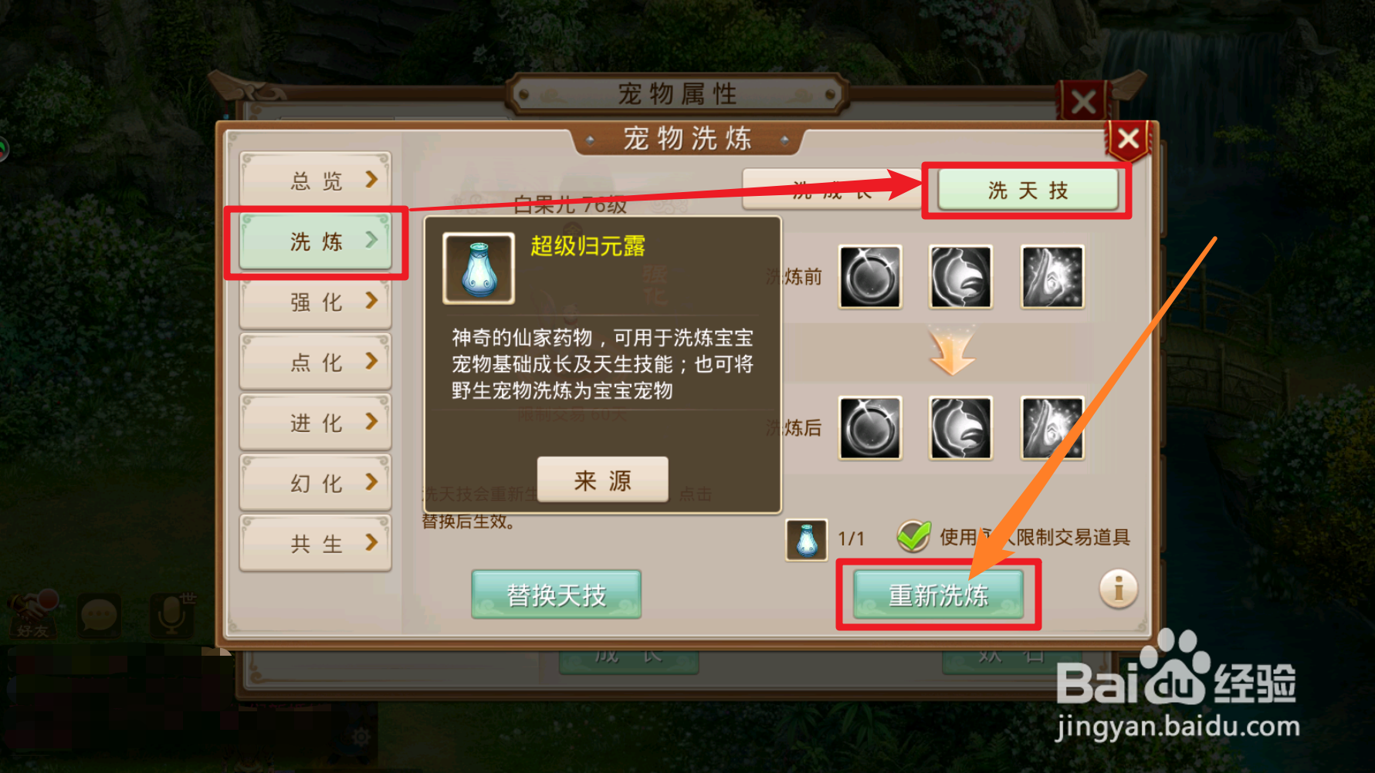This screenshot has height=773, width=1375.
Task: Tap the small bottle icon beside 1/1
Action: [807, 539]
